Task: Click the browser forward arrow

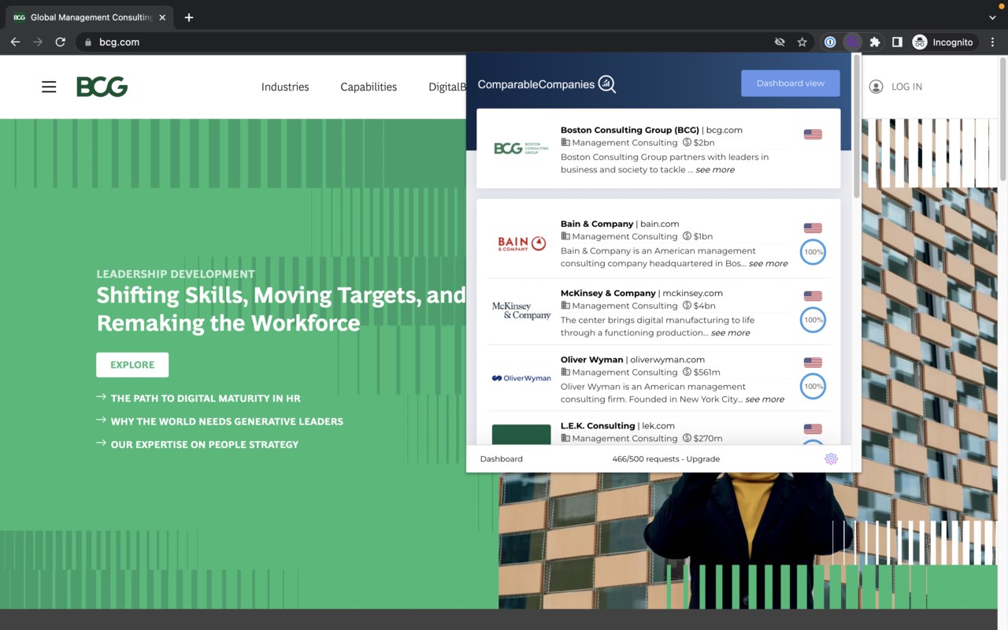Action: pos(37,42)
